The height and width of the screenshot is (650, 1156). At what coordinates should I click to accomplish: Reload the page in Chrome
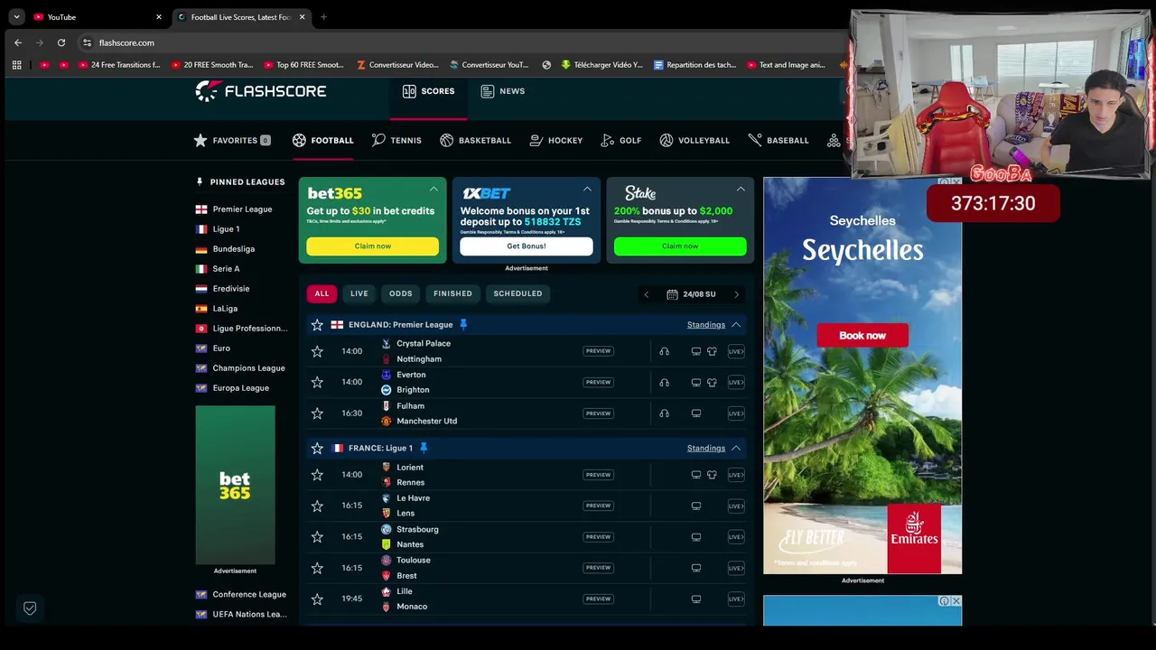tap(61, 42)
